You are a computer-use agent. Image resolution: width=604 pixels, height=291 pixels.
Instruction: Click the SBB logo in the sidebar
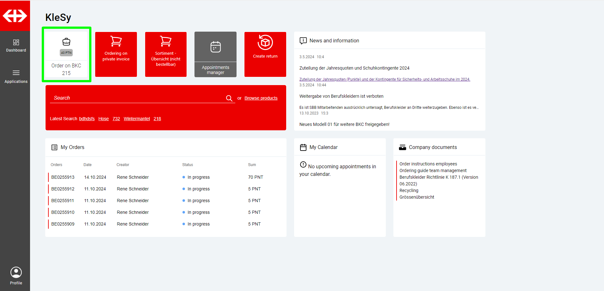(x=15, y=16)
